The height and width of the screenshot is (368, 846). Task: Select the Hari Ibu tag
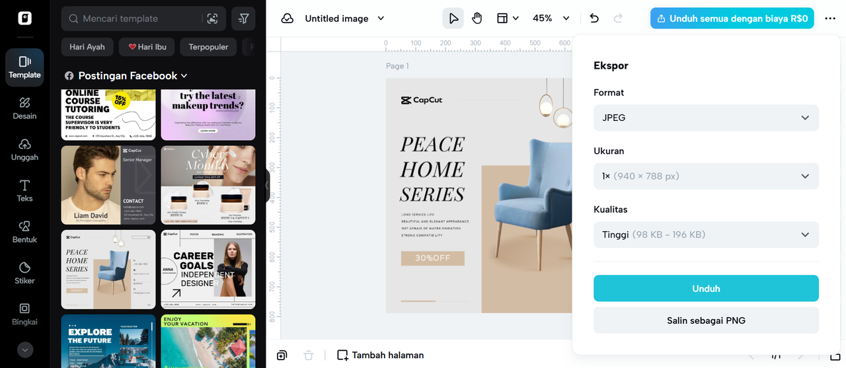click(147, 47)
